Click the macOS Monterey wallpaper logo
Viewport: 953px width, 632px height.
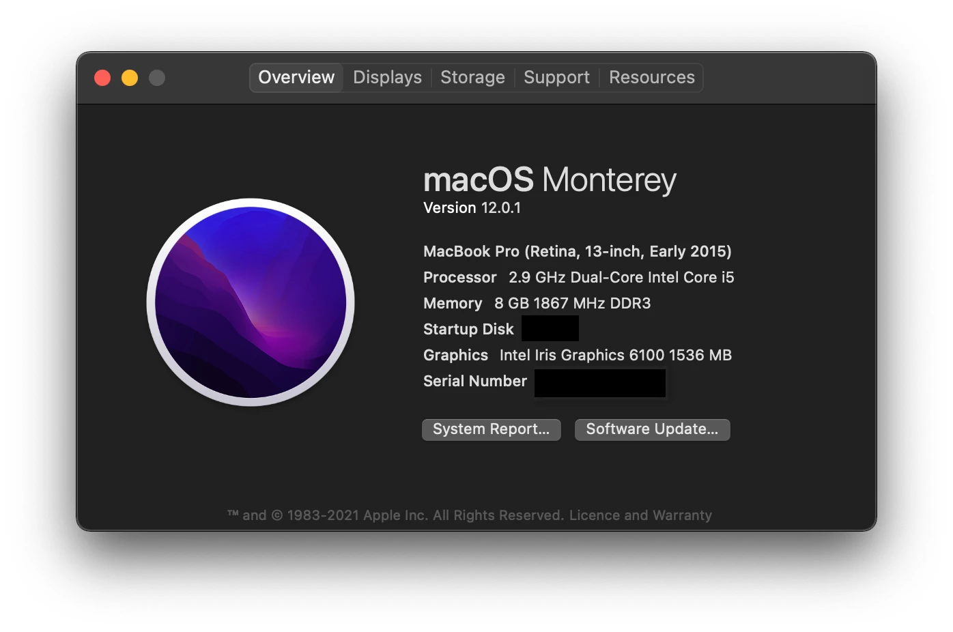[x=251, y=302]
